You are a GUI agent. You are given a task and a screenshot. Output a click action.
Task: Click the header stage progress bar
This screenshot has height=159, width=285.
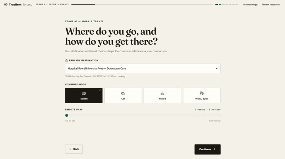point(142,5)
